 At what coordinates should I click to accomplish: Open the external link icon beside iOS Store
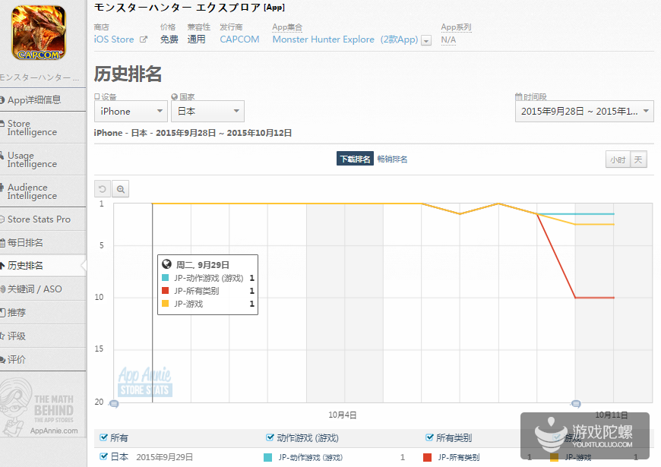point(143,39)
